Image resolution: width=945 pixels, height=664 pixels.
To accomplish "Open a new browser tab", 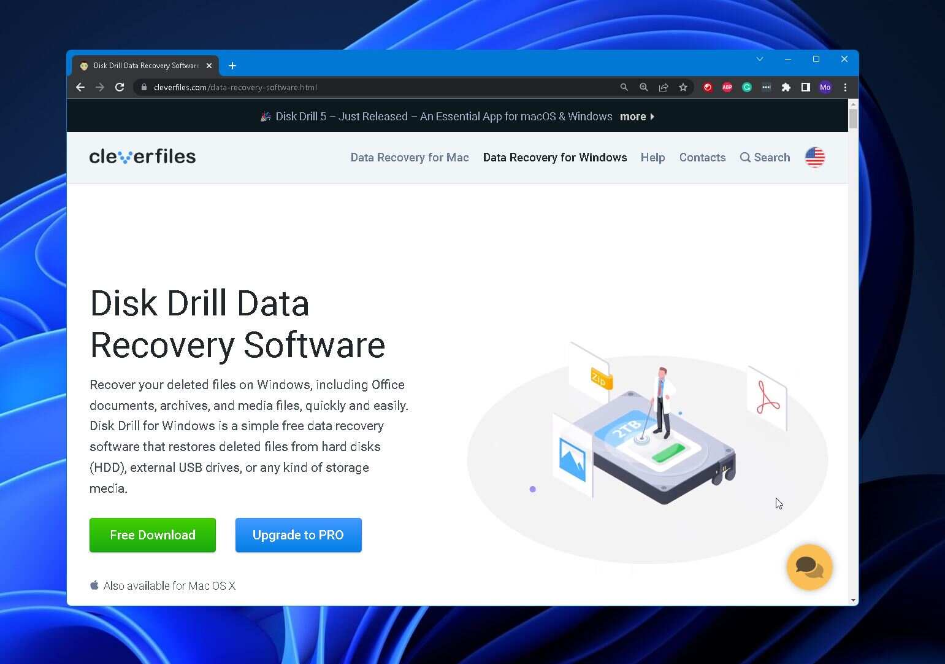I will [x=232, y=66].
